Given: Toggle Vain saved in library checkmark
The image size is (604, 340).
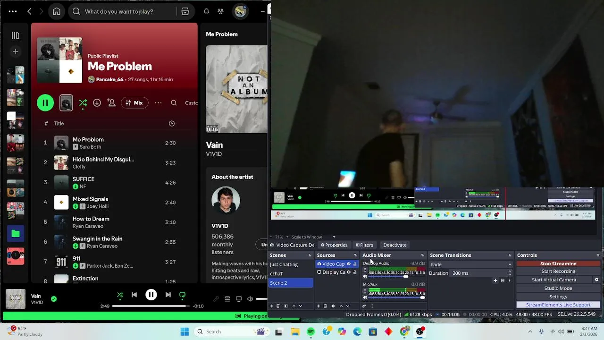Looking at the screenshot, I should [54, 299].
